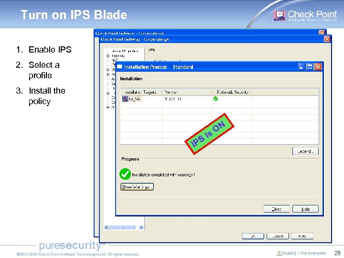Viewport: 344px width, 258px height.
Task: Click Help in the Gateway properties window
Action: pyautogui.click(x=302, y=236)
